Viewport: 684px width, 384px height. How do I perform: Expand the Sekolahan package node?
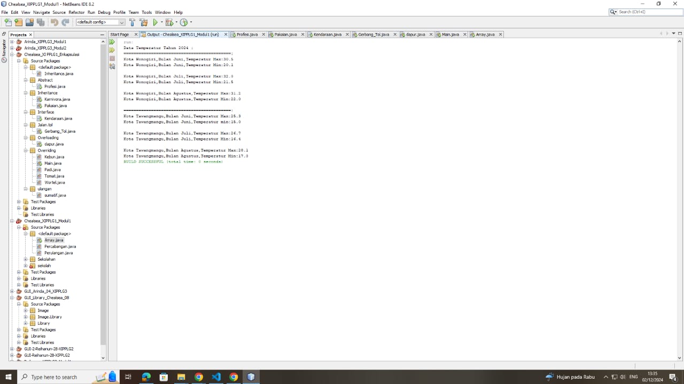(25, 259)
